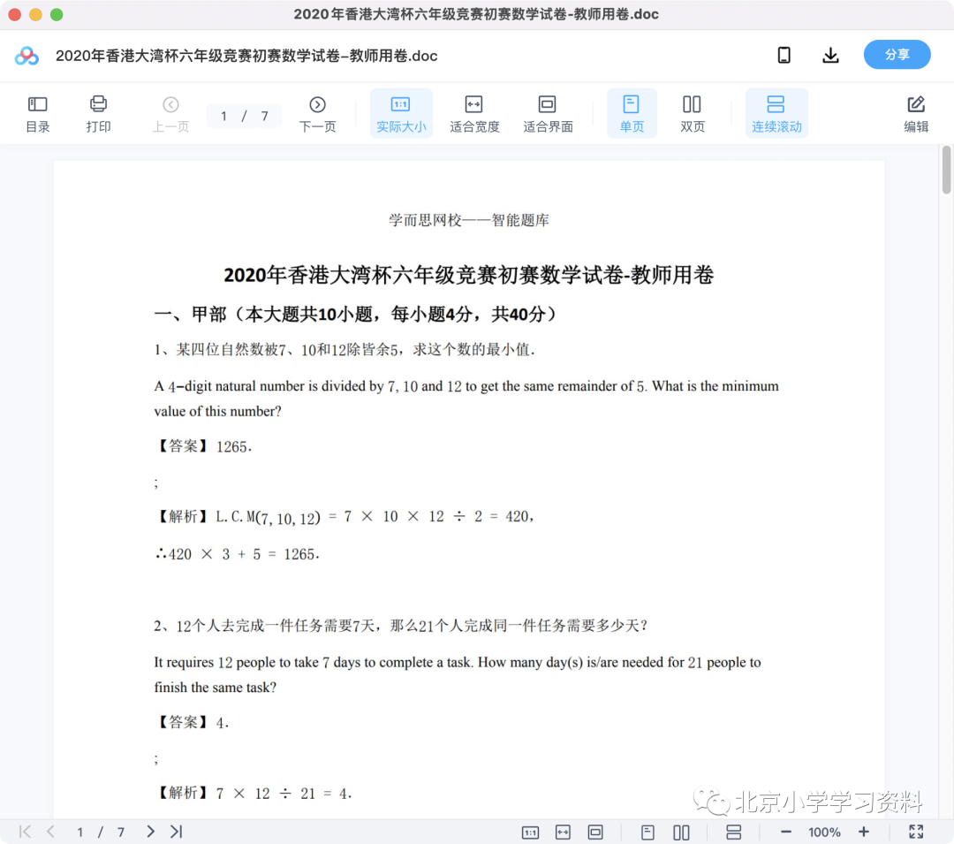Click question 1 Chinese text line
This screenshot has height=844, width=954.
345,350
